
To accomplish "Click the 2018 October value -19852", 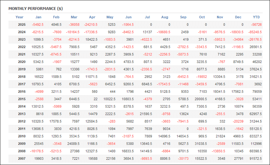I will pyautogui.click(x=202, y=77).
